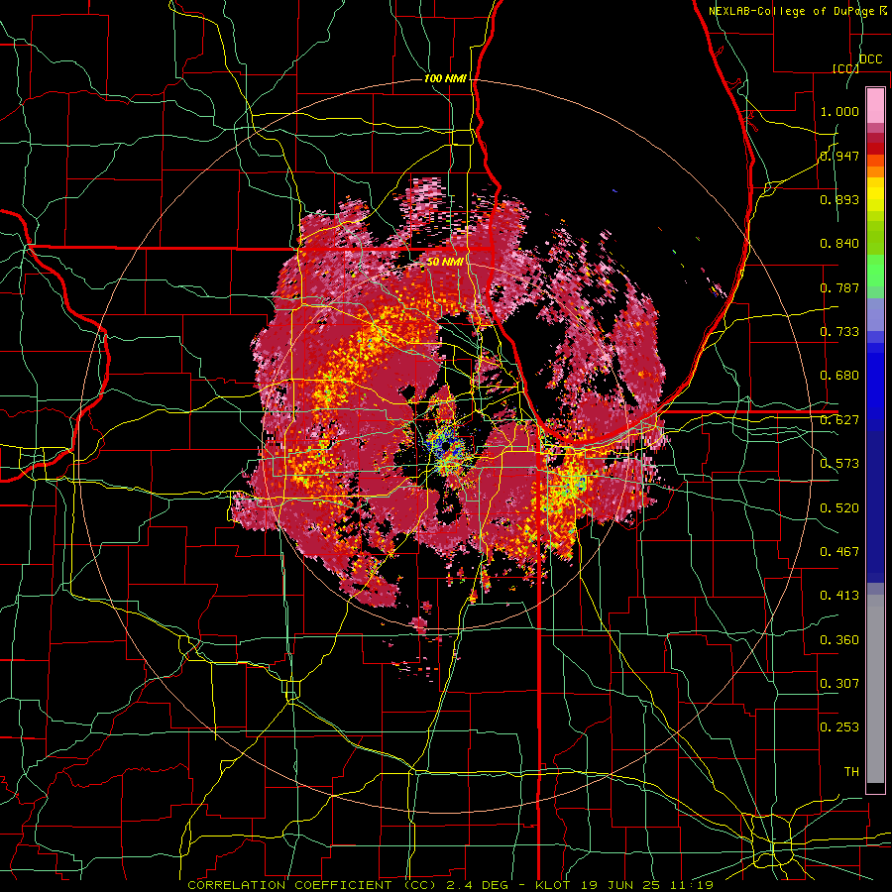This screenshot has height=892, width=892.
Task: Select the 0.840 scale value
Action: click(839, 244)
